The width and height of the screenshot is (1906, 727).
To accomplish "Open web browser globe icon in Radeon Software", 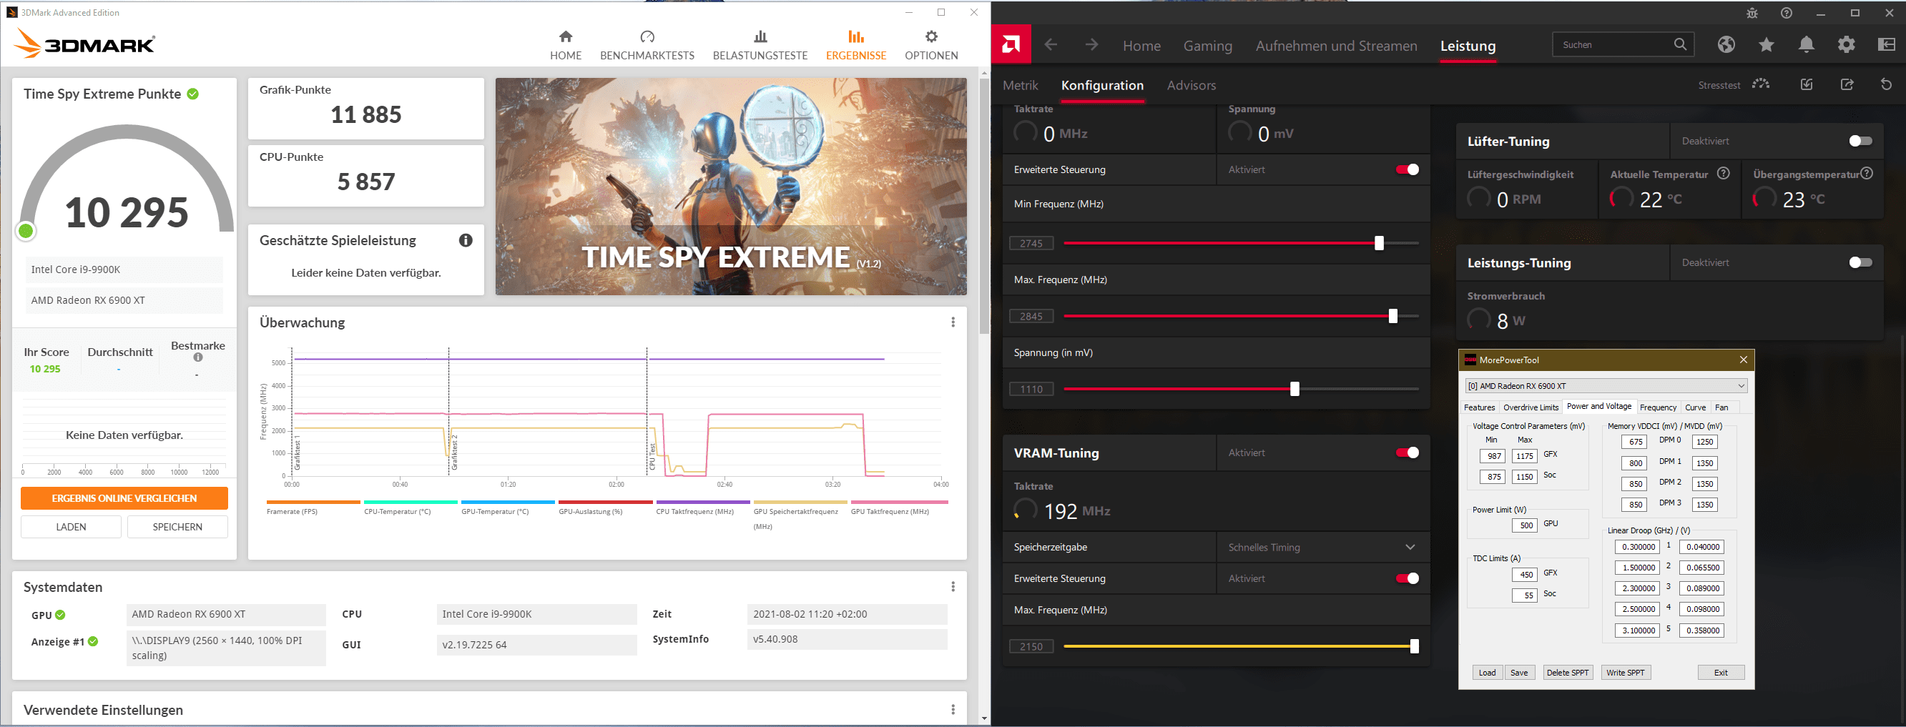I will coord(1726,44).
